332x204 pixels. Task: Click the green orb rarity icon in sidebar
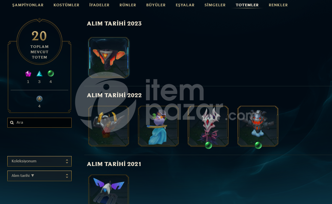pyautogui.click(x=51, y=73)
